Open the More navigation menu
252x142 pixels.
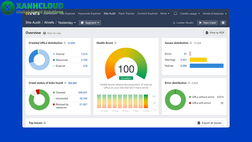164,14
